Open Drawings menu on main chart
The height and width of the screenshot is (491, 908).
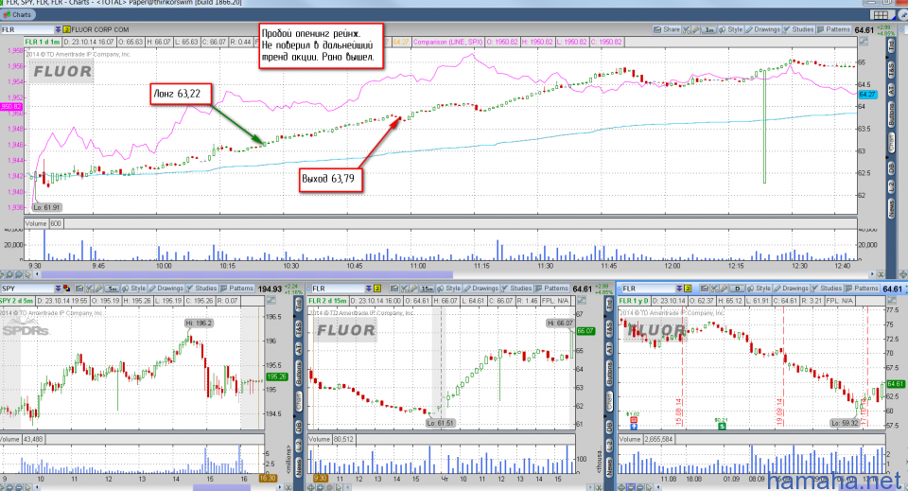tap(762, 29)
